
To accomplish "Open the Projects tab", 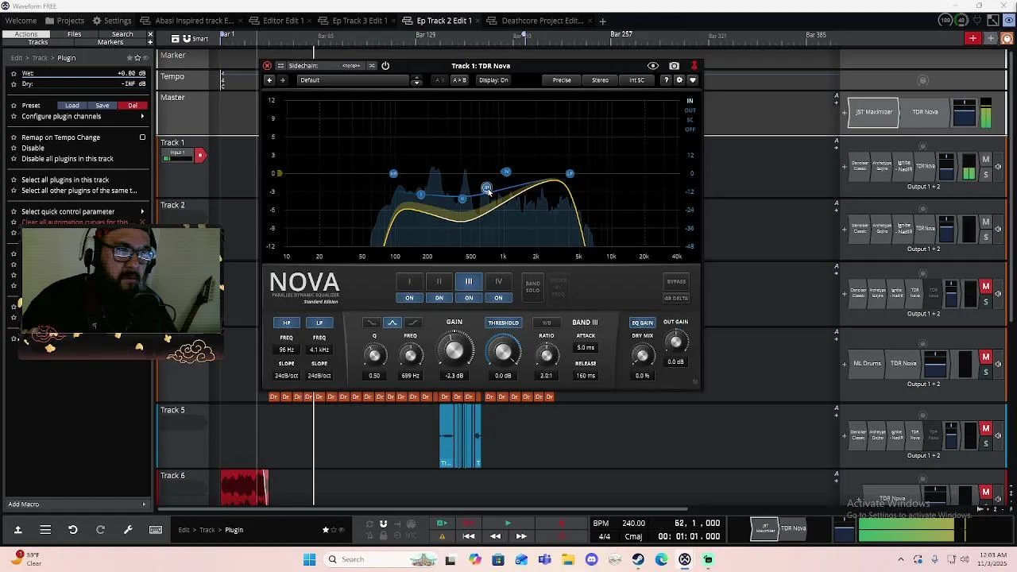I will click(64, 21).
